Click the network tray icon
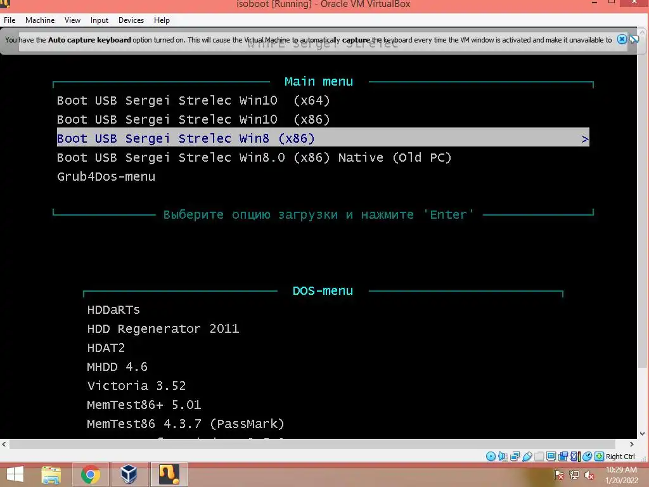 pos(574,475)
